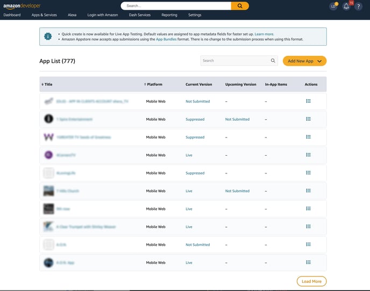Go to the Reporting menu item
Viewport: 370px width, 291px height.
click(x=169, y=15)
